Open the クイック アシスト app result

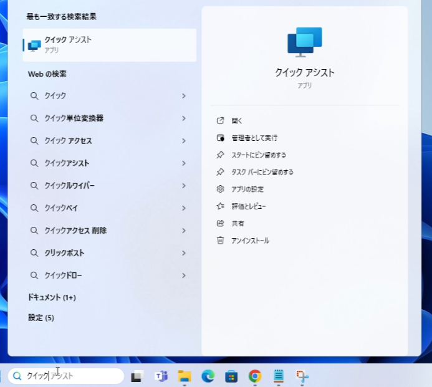click(109, 45)
